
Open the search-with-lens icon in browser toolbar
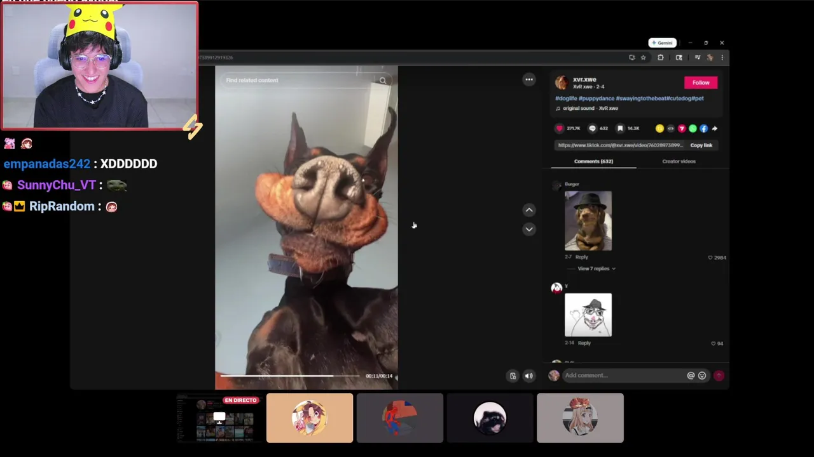click(679, 58)
